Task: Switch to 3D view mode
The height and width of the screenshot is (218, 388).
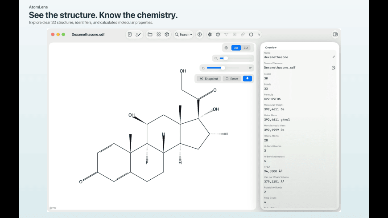Action: 245,48
